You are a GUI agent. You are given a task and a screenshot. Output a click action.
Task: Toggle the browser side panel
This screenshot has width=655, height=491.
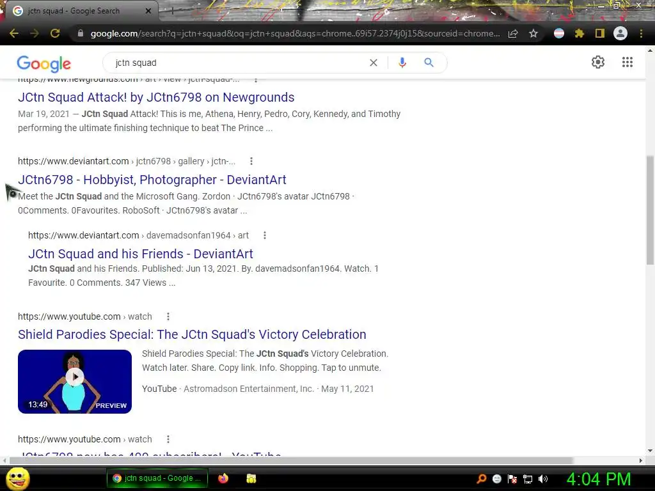600,33
